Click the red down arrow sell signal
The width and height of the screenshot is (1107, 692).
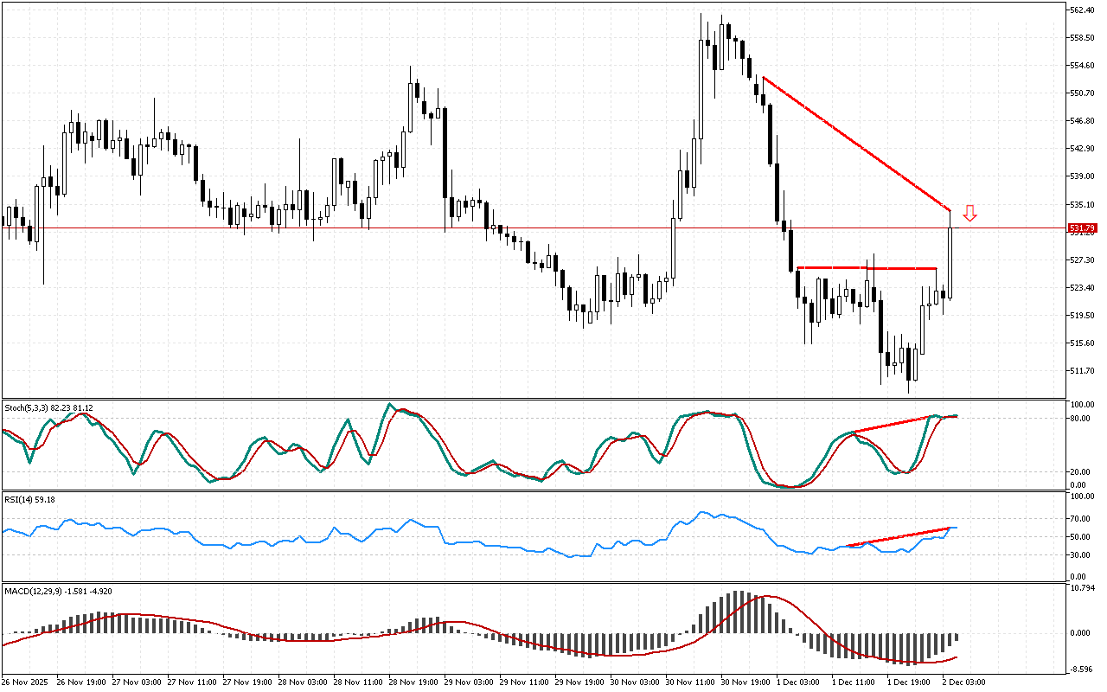click(x=970, y=213)
